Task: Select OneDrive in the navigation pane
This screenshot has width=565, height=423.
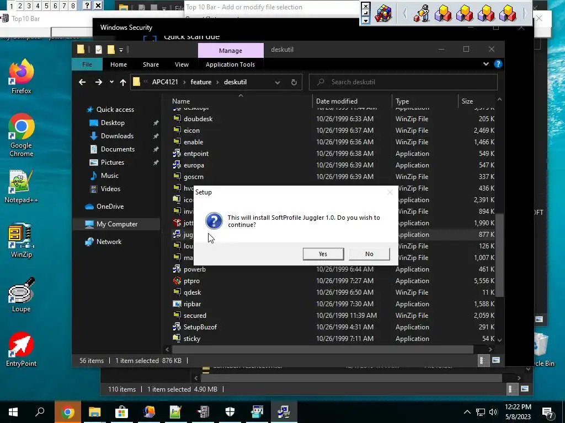Action: 110,207
